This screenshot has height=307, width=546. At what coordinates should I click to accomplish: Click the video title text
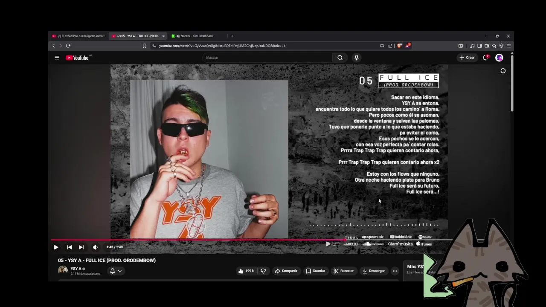click(107, 261)
